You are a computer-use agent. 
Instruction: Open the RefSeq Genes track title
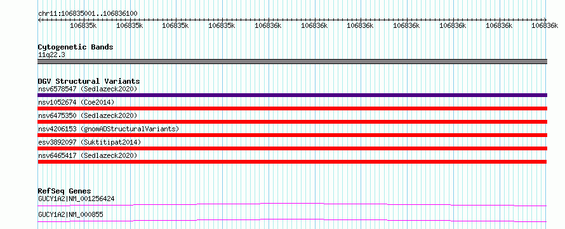(65, 191)
